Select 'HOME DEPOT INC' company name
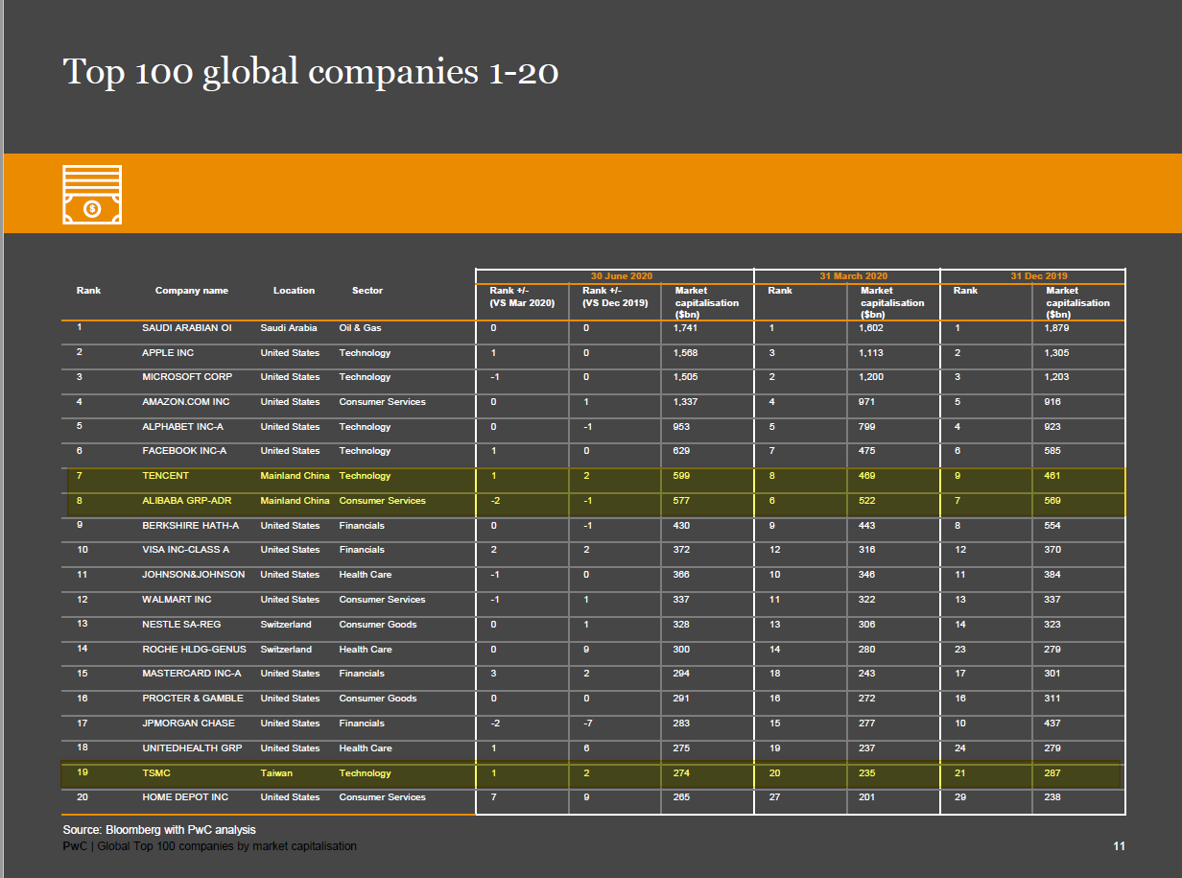 click(185, 797)
